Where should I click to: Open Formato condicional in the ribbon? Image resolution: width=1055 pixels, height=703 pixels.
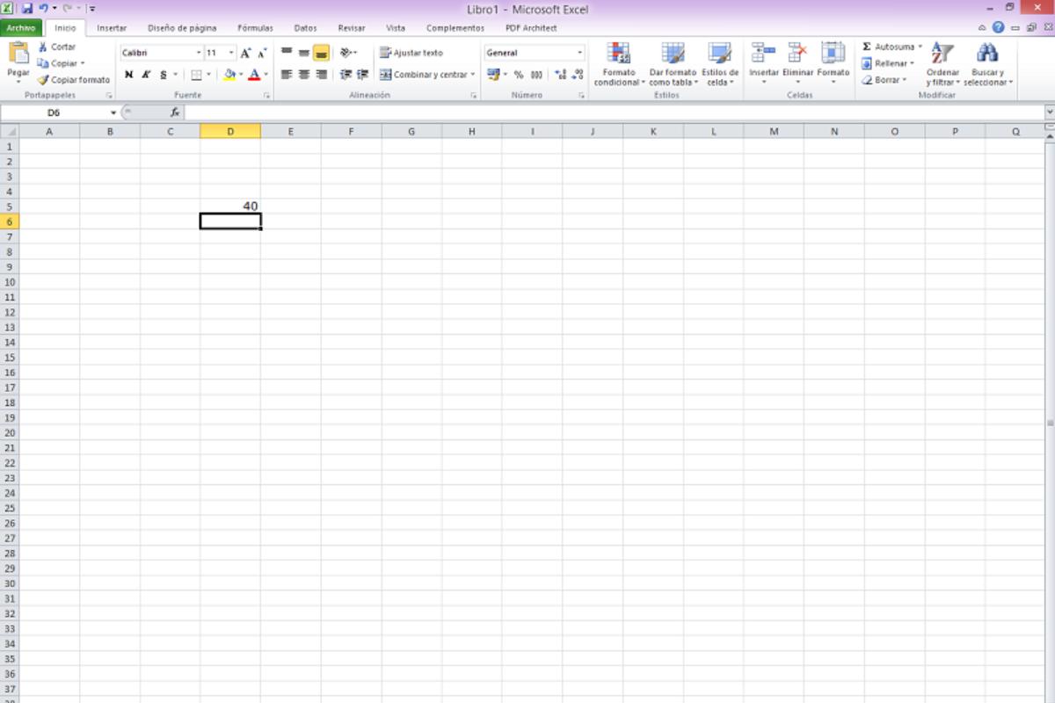[x=618, y=54]
